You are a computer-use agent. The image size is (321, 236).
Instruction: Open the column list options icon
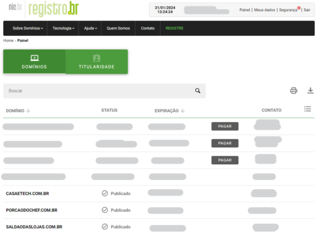tap(308, 109)
